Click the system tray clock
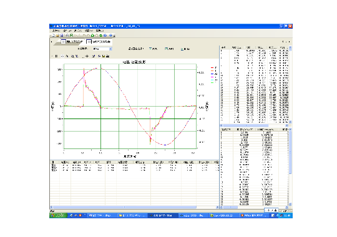This screenshot has height=237, width=337. tap(288, 215)
